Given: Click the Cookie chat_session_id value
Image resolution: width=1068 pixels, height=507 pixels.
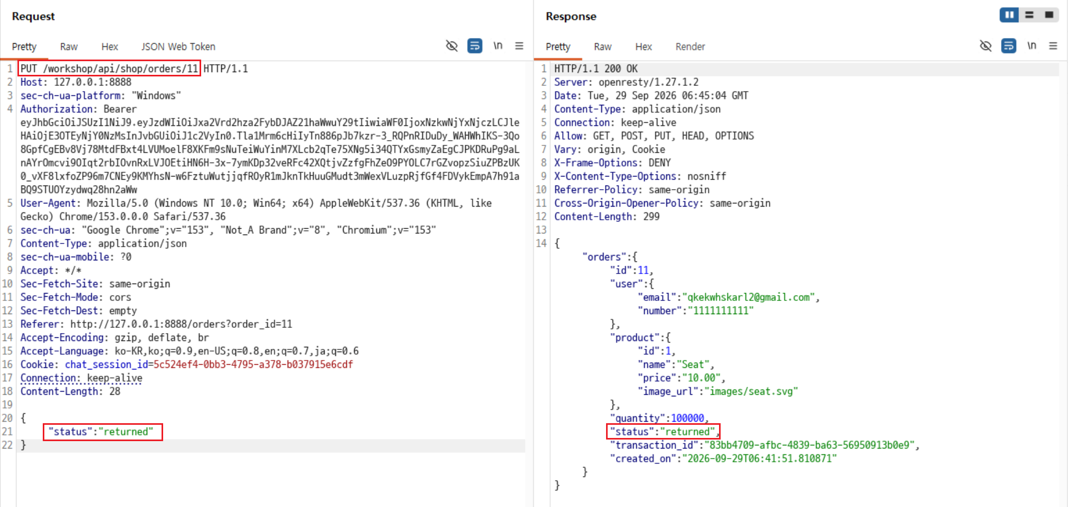Looking at the screenshot, I should tap(253, 365).
